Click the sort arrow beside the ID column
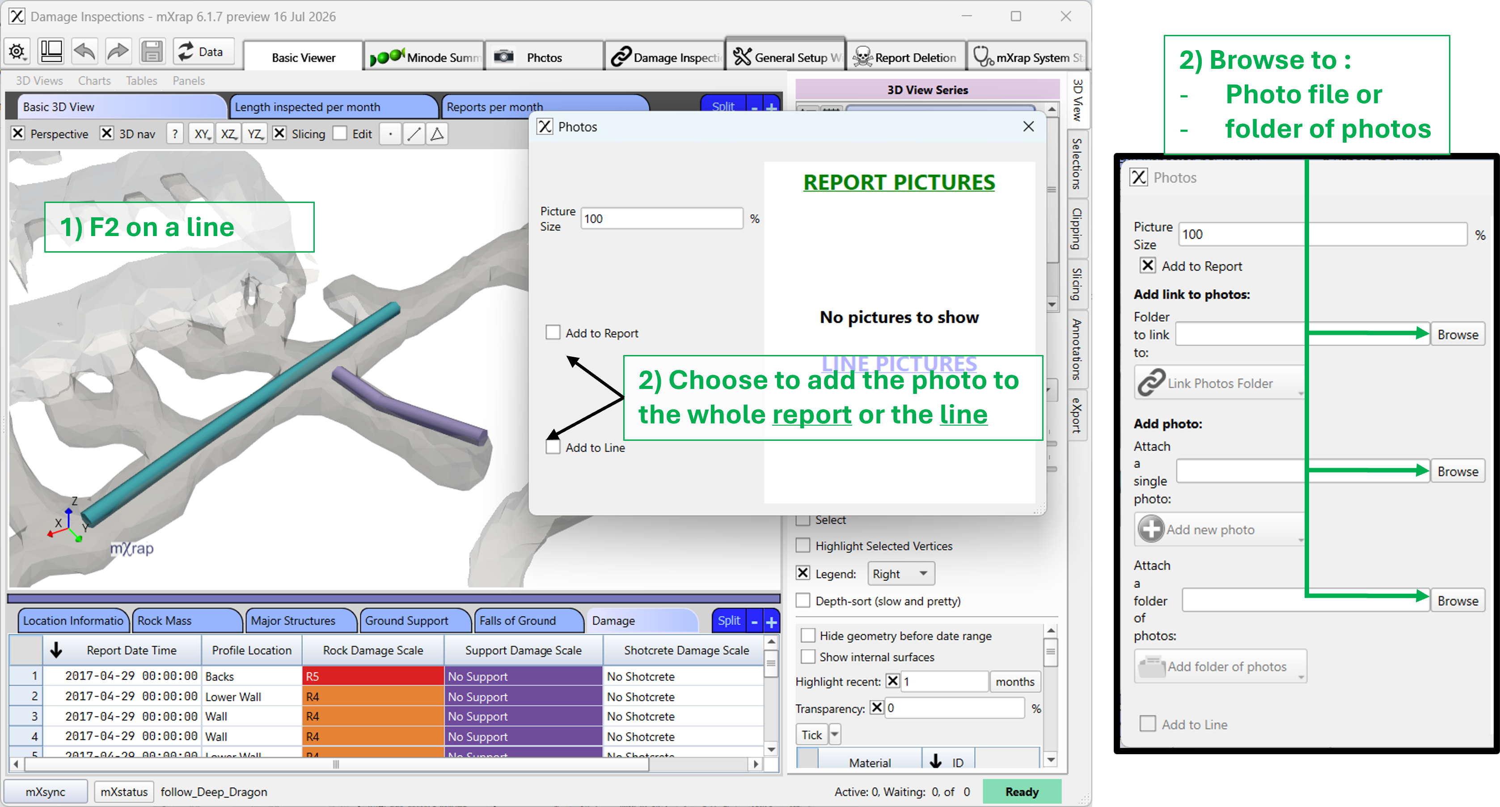 point(936,761)
